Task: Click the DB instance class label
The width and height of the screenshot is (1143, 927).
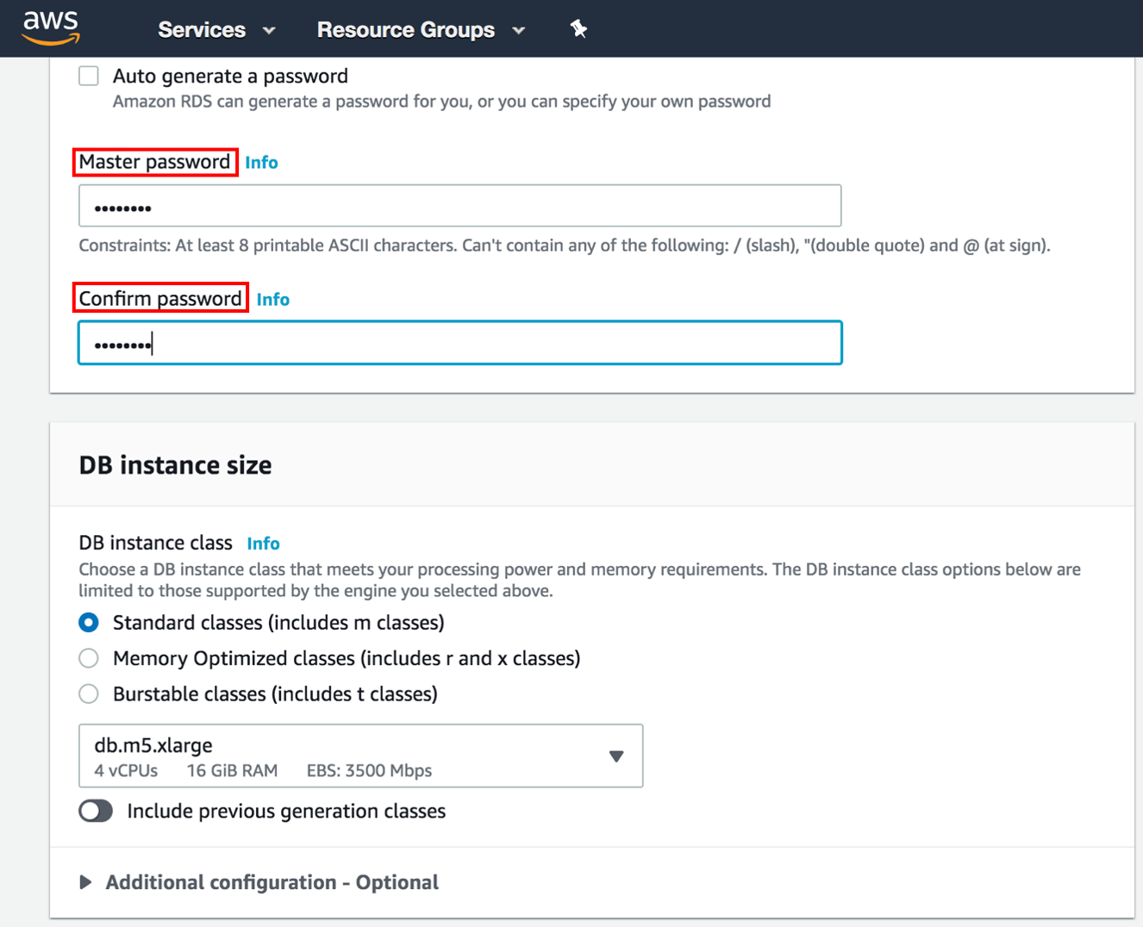Action: (155, 543)
